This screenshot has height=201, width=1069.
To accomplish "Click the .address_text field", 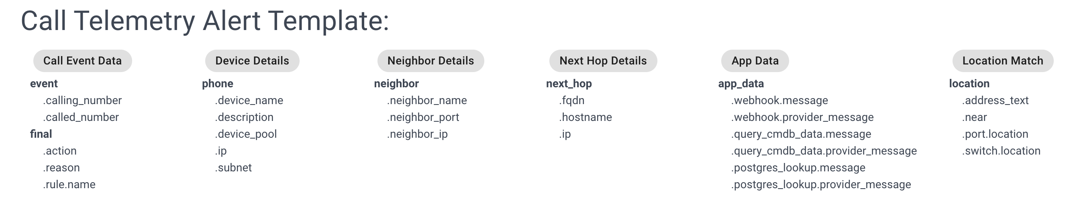I will 995,100.
